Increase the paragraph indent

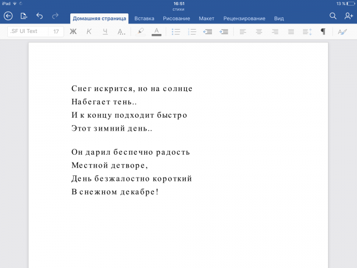224,31
